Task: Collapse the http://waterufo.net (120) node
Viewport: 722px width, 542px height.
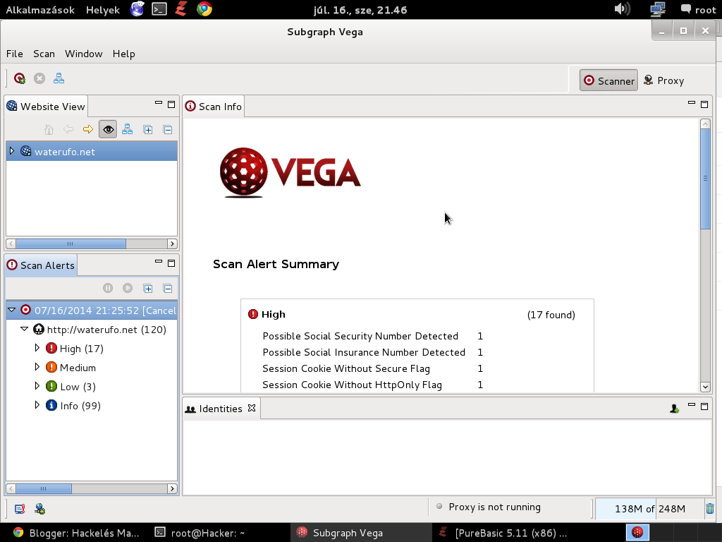Action: pos(24,329)
